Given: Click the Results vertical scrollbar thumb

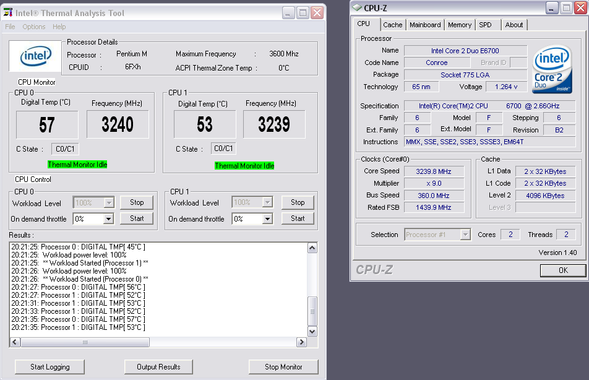Looking at the screenshot, I should [312, 311].
